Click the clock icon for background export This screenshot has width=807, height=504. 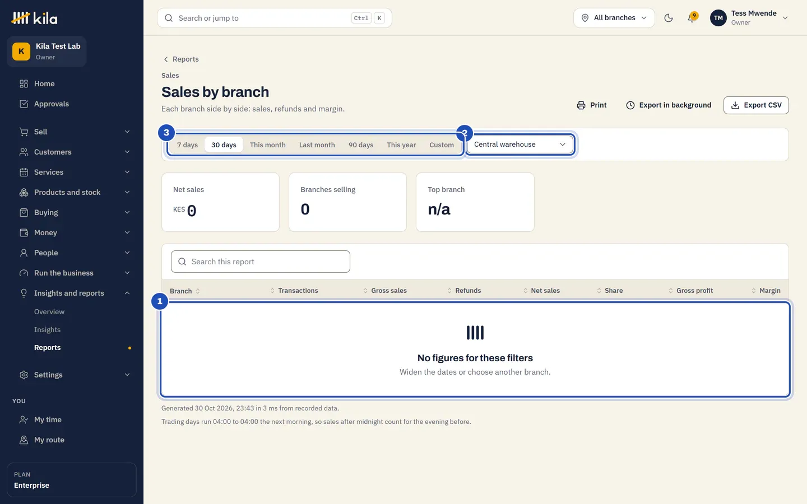point(630,105)
